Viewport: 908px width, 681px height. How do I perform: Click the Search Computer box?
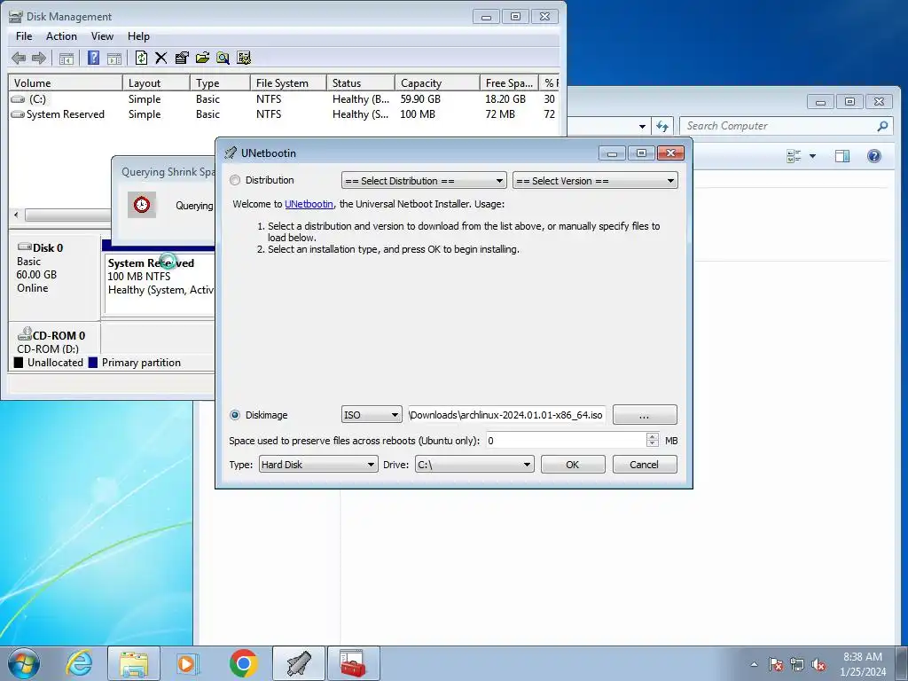(x=787, y=126)
